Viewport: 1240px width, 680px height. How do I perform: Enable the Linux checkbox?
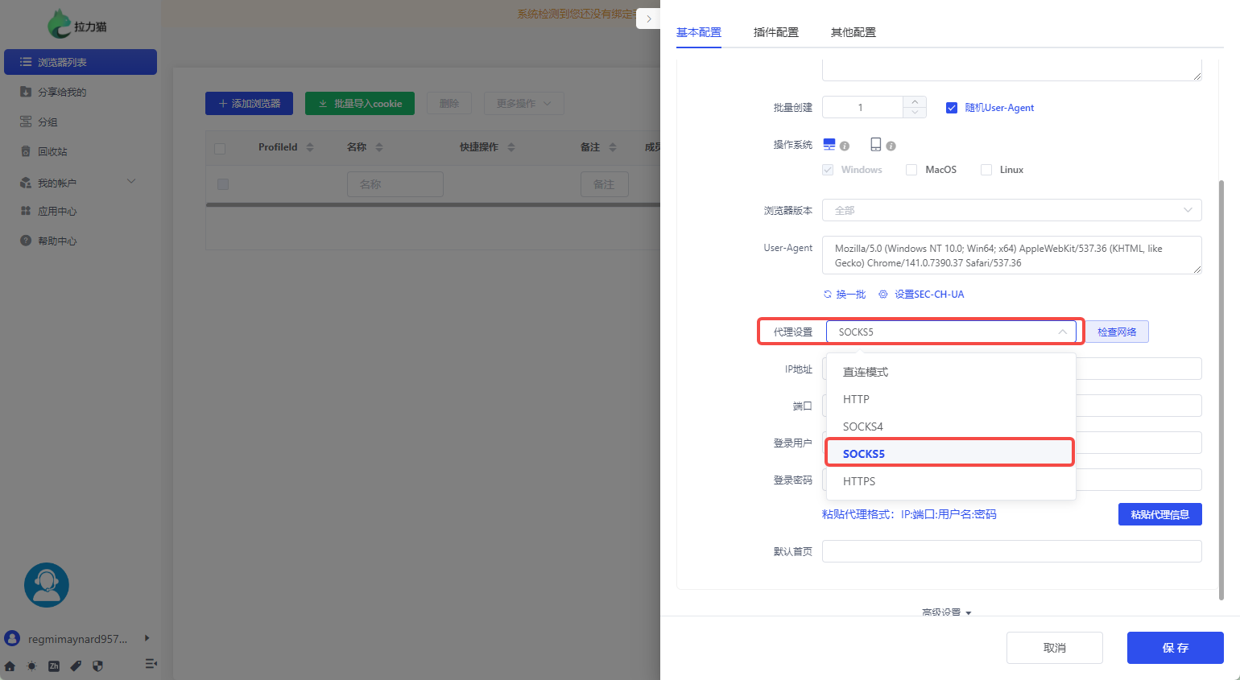pyautogui.click(x=986, y=170)
